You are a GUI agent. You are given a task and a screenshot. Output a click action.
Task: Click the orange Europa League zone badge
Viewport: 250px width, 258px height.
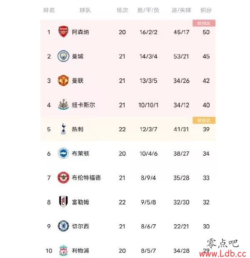(x=204, y=120)
